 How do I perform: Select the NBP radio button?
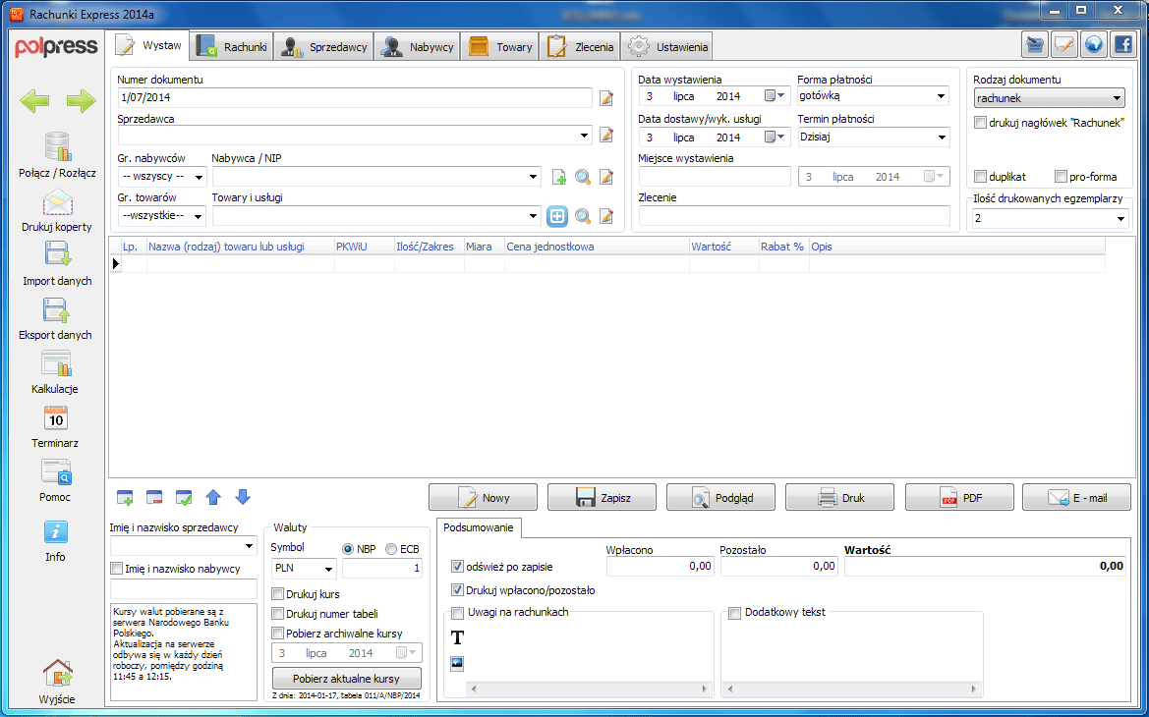click(348, 548)
